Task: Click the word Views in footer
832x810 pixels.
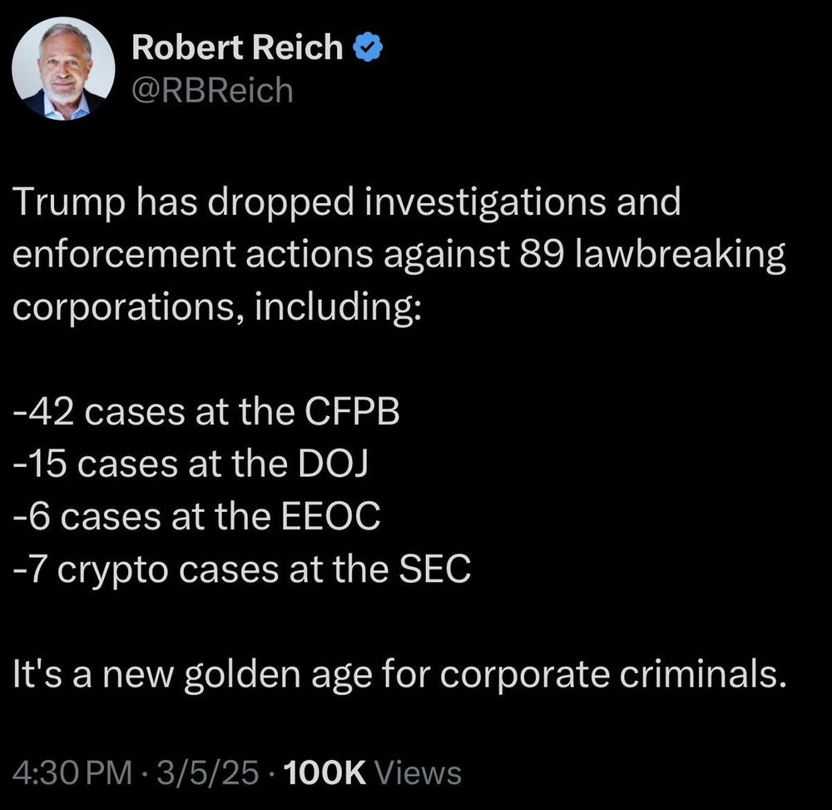Action: tap(418, 773)
